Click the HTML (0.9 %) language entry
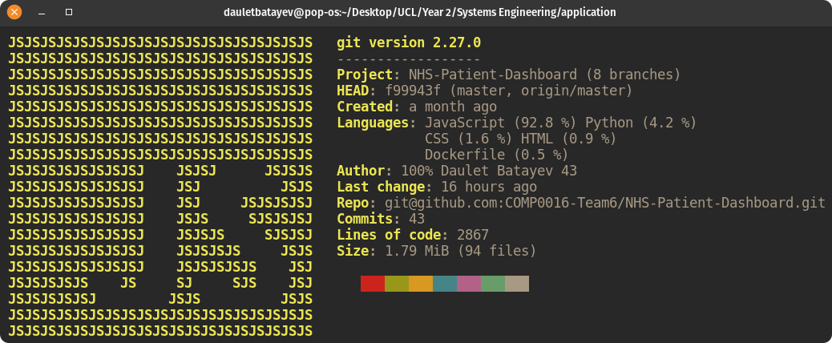 pos(568,139)
